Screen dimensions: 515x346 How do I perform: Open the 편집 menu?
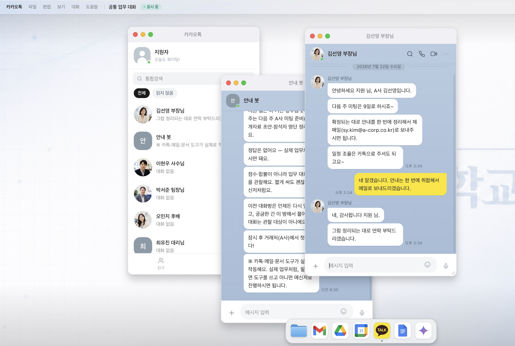point(47,7)
